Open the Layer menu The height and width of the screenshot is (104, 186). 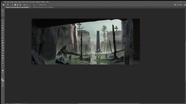pos(16,2)
